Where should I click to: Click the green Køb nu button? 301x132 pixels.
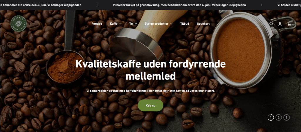point(150,105)
